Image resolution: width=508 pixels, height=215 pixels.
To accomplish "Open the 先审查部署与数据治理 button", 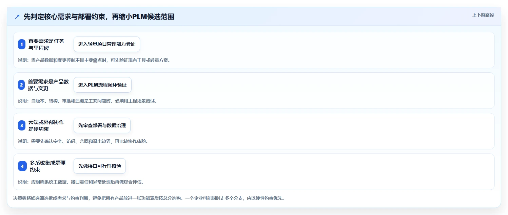I will pyautogui.click(x=102, y=125).
